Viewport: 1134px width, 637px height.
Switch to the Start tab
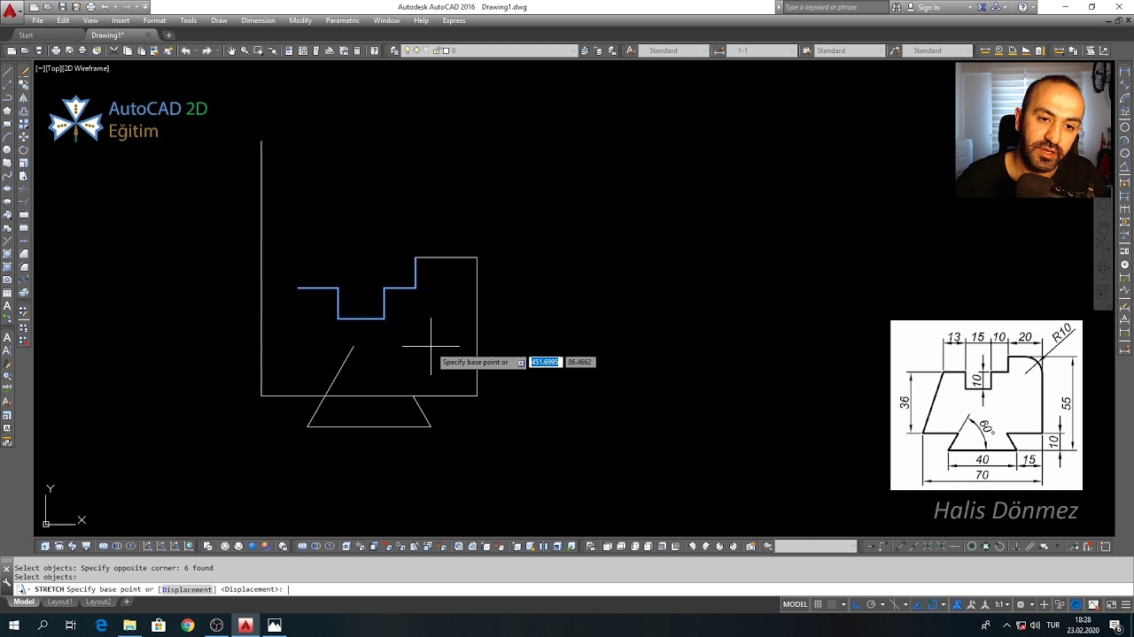tap(26, 35)
